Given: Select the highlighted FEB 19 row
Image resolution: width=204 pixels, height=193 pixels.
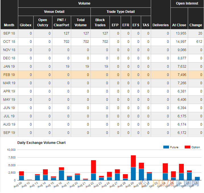Looking at the screenshot, I should pos(102,75).
